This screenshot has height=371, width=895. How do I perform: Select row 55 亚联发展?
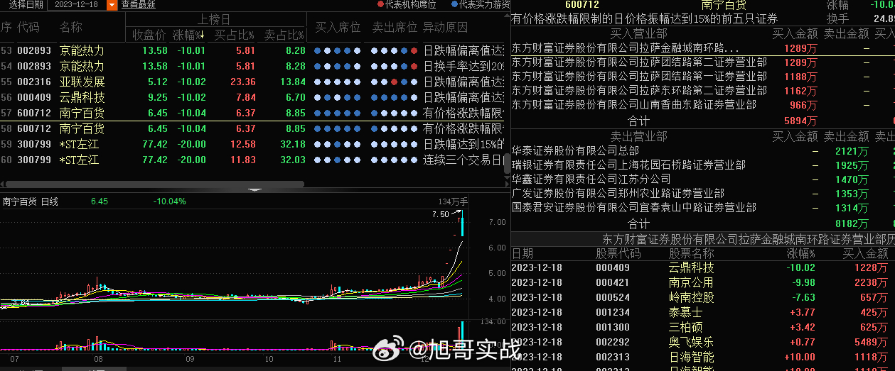252,82
